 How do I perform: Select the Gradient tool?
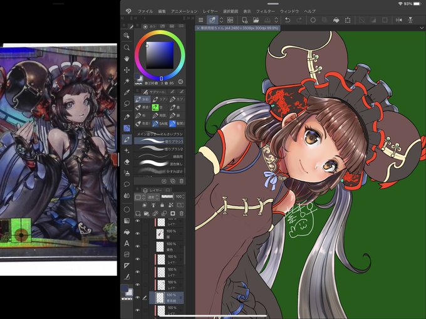pos(127,221)
